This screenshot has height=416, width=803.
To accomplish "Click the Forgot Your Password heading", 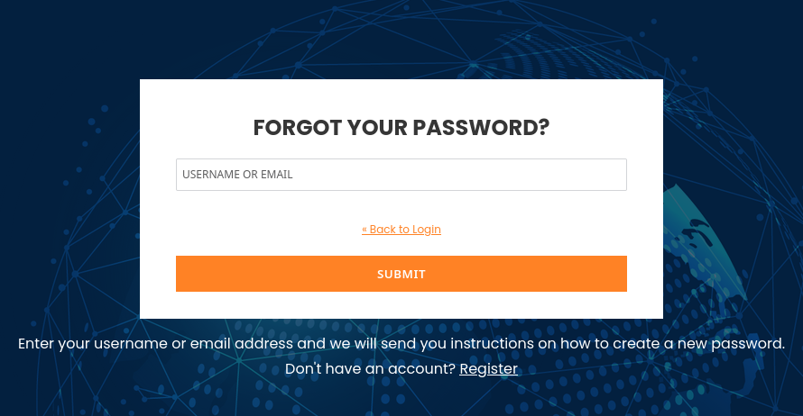I will tap(401, 128).
